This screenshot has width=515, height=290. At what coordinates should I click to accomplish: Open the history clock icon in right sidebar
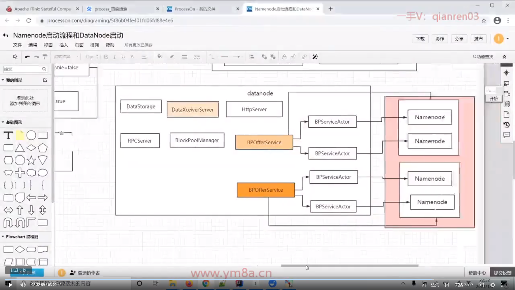[506, 125]
